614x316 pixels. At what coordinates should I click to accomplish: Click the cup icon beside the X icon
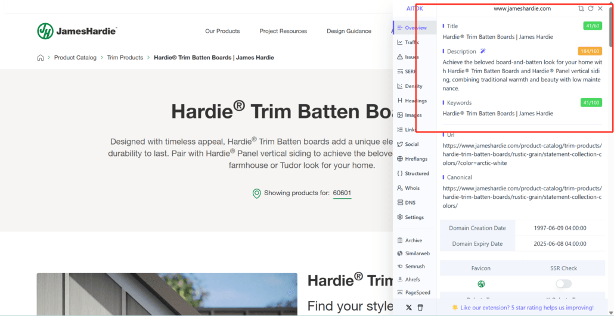[420, 308]
